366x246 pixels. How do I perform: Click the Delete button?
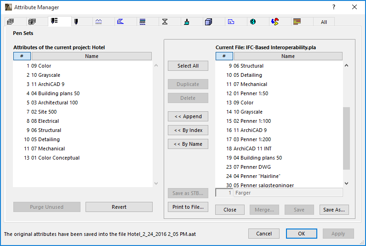pos(188,98)
